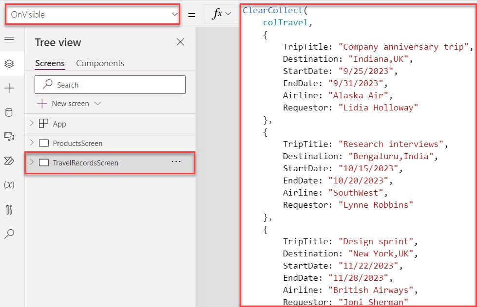The image size is (477, 307).
Task: Click "9/31/2023" end date value
Action: tap(356, 83)
